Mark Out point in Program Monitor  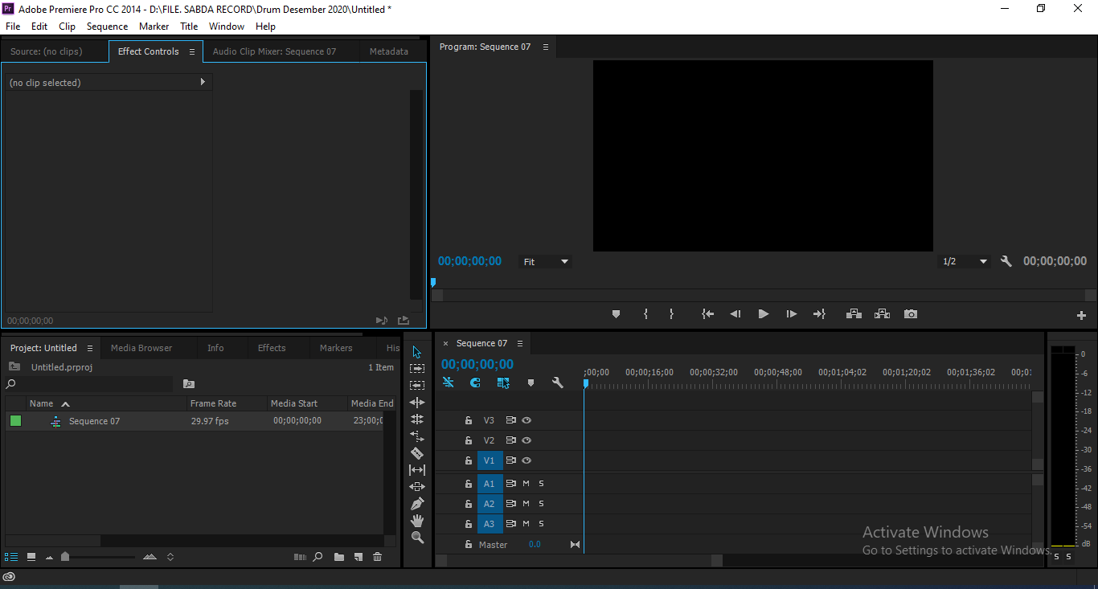click(x=671, y=314)
